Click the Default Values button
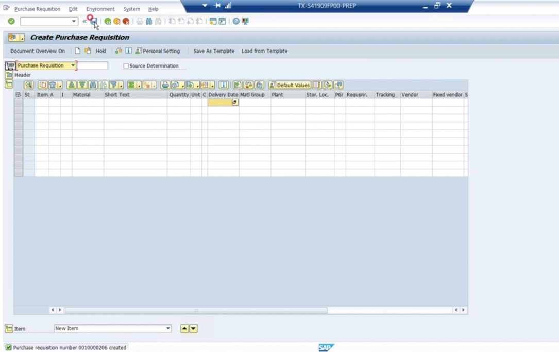The height and width of the screenshot is (352, 559). point(290,85)
